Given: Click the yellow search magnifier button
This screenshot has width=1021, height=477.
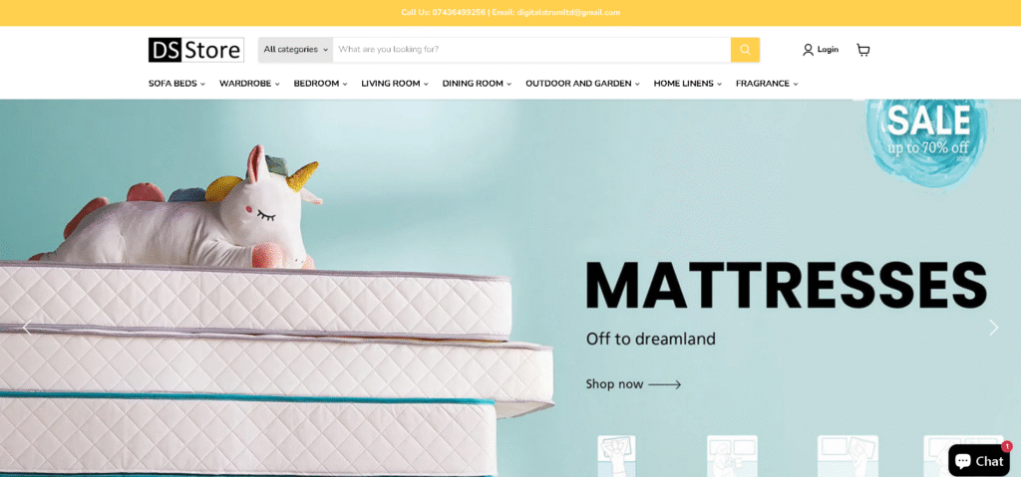Looking at the screenshot, I should point(745,50).
